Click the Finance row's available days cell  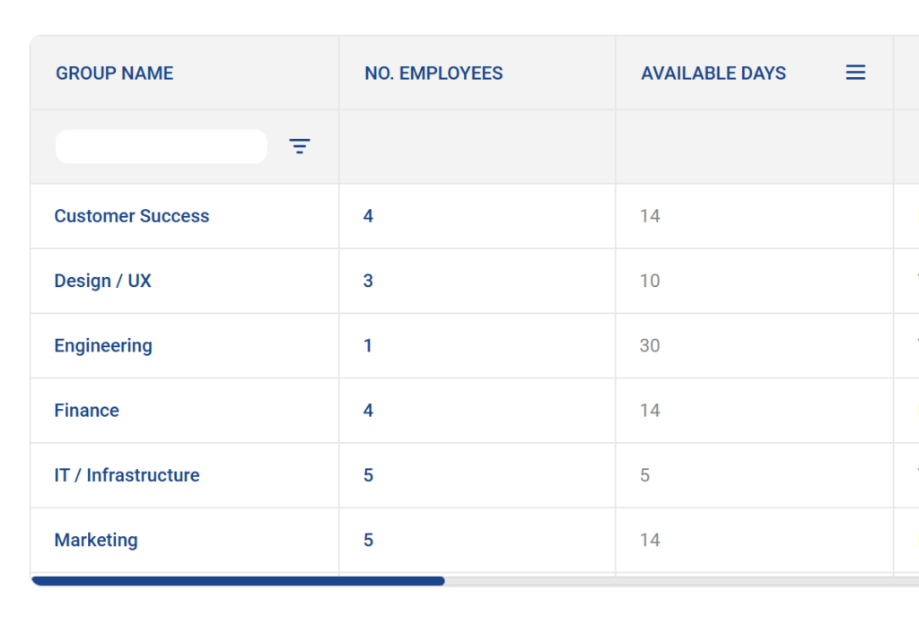649,410
